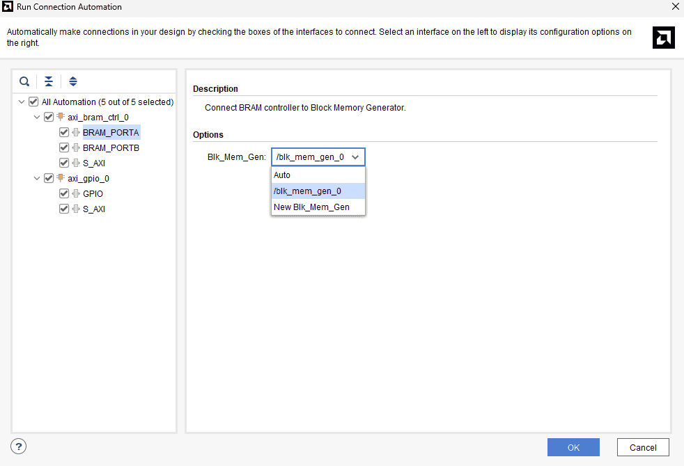
Task: Click the search icon in tree toolbar
Action: pos(24,81)
